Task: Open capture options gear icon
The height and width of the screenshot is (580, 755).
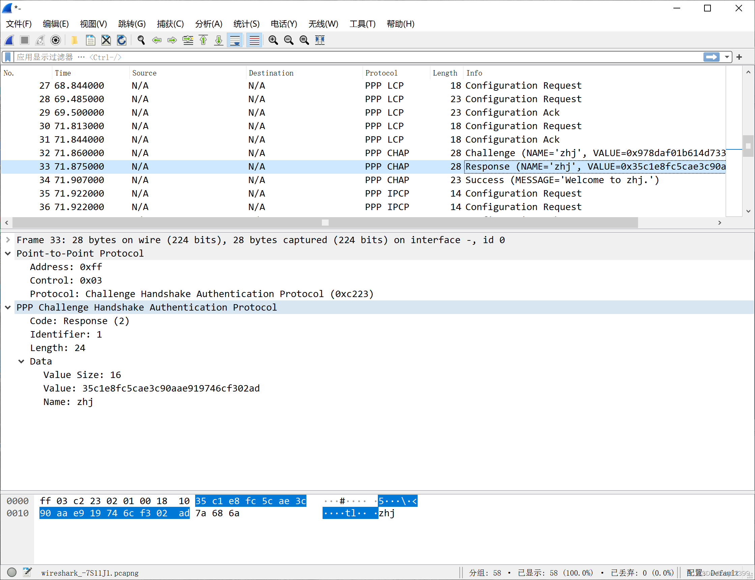Action: (x=56, y=40)
